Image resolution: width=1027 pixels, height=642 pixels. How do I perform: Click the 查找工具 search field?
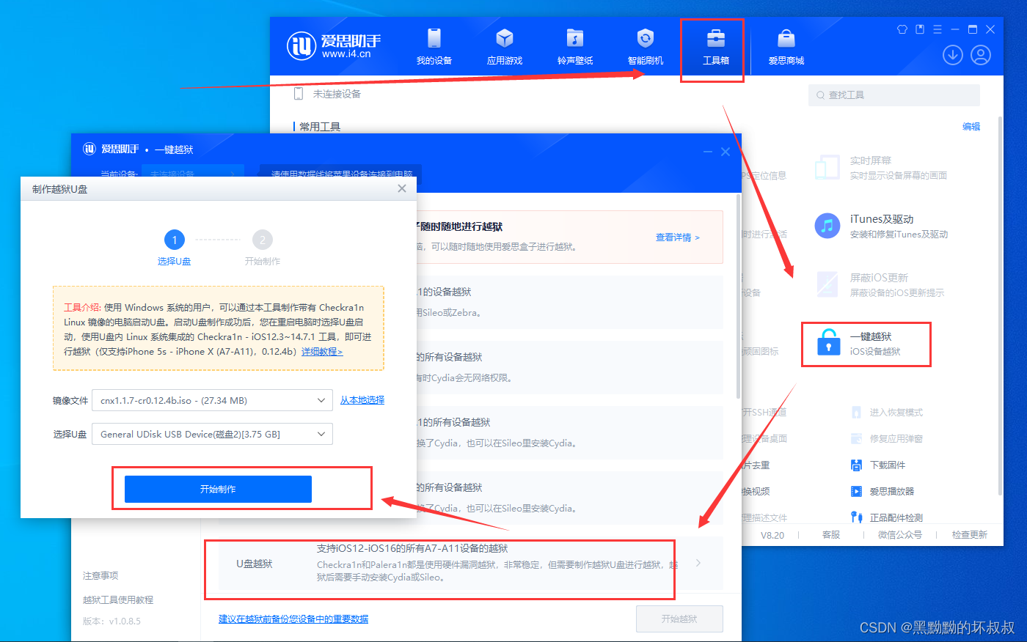(x=894, y=95)
